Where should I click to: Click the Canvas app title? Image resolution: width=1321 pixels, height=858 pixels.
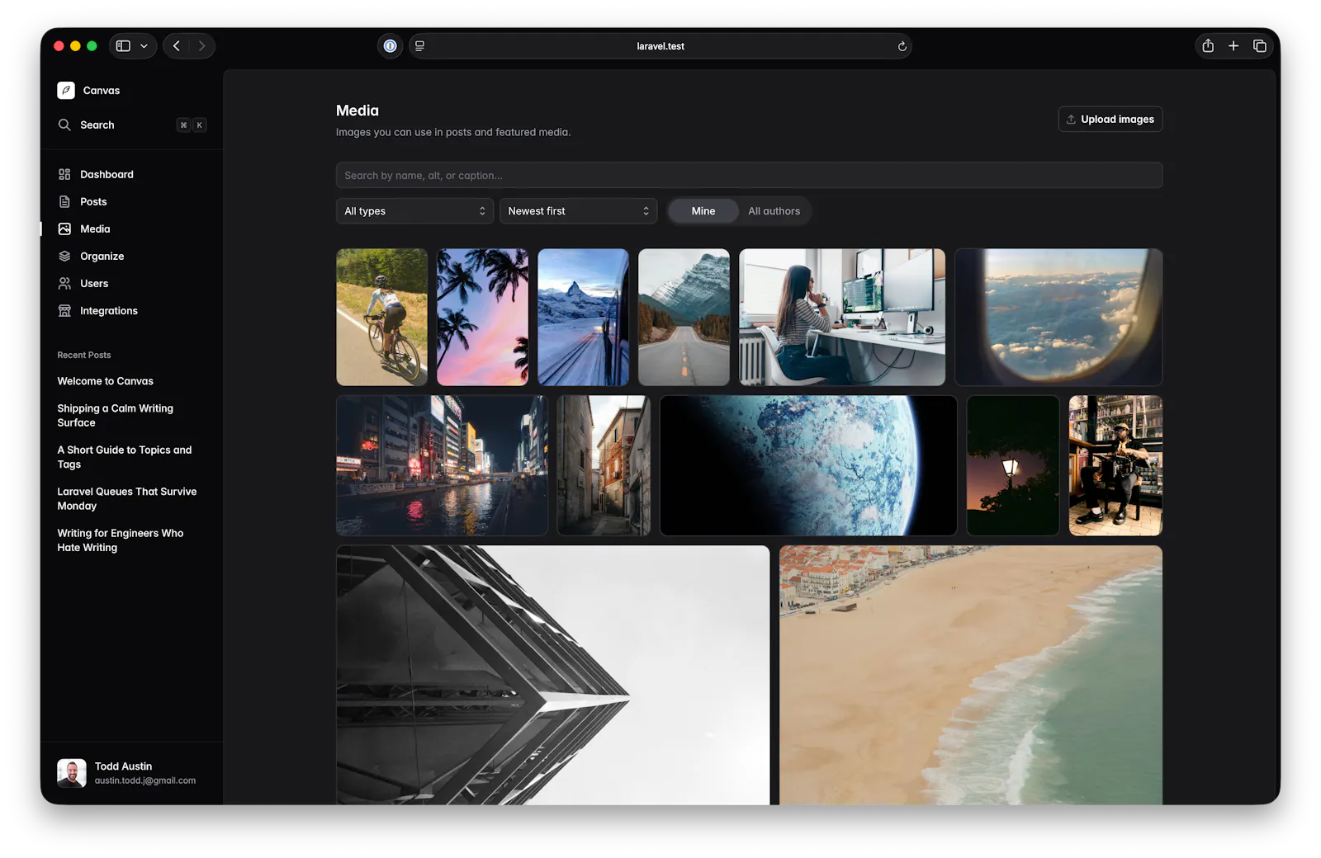(x=102, y=91)
